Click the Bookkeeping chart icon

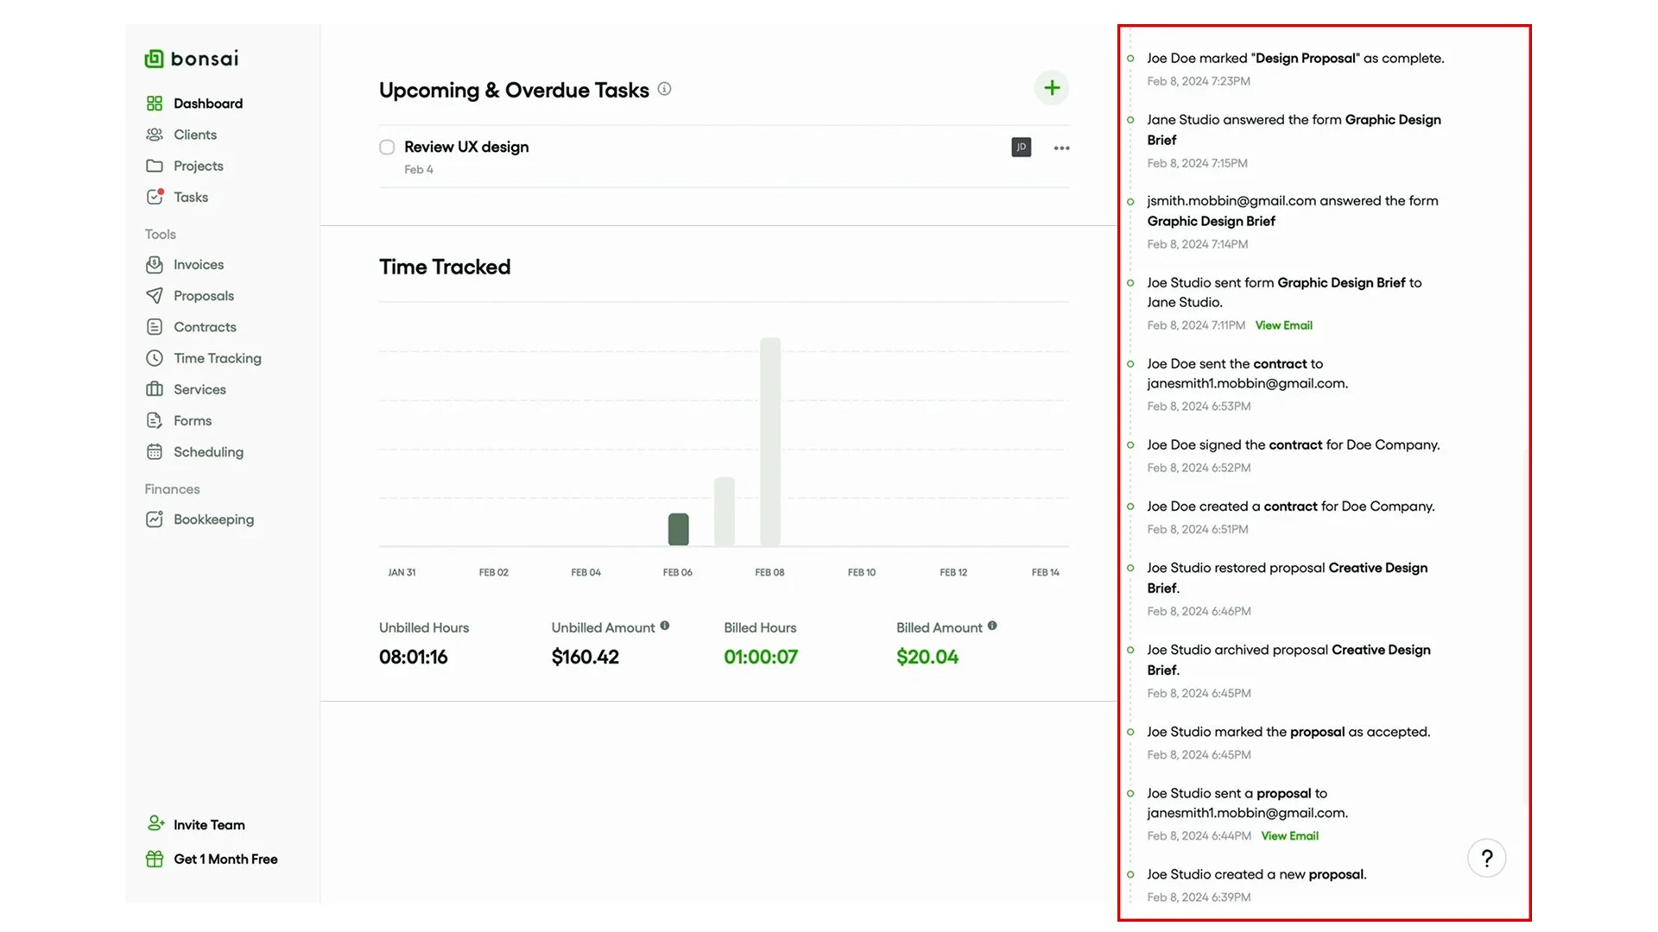(155, 520)
